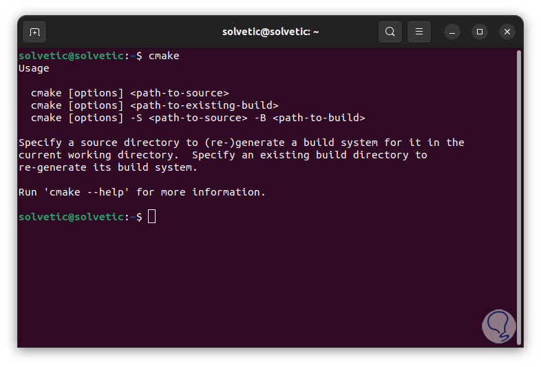Click the -S option in the usage
Screen dimensions: 541x367
[136, 118]
